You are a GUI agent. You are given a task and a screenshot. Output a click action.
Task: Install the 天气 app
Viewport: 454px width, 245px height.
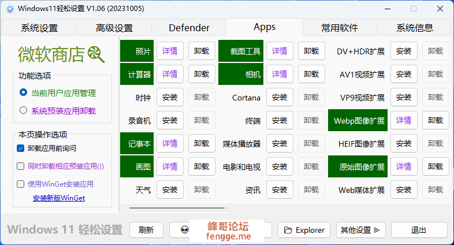pos(170,190)
